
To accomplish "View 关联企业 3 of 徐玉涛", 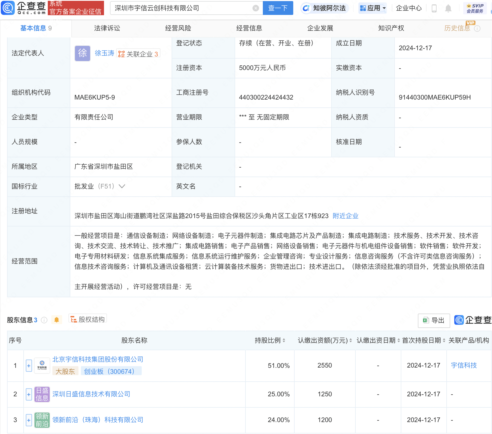I will (138, 53).
